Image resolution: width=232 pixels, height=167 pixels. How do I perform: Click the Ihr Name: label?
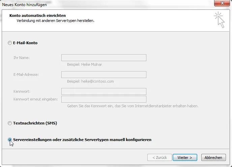[x=22, y=58]
